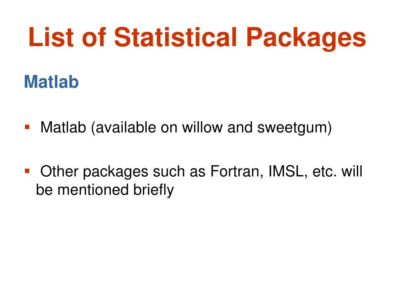Viewport: 394px width, 295px height.
Task: Click the word 'Packages' in the title
Action: (x=306, y=39)
